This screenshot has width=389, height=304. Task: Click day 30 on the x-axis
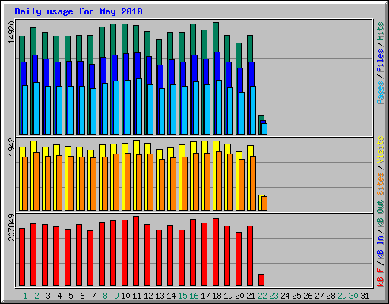[353, 296]
